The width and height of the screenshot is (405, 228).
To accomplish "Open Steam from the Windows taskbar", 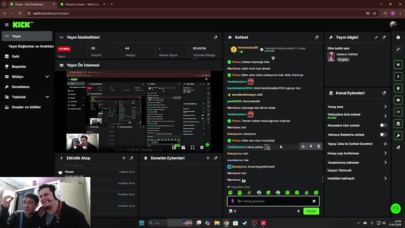I will pyautogui.click(x=245, y=223).
